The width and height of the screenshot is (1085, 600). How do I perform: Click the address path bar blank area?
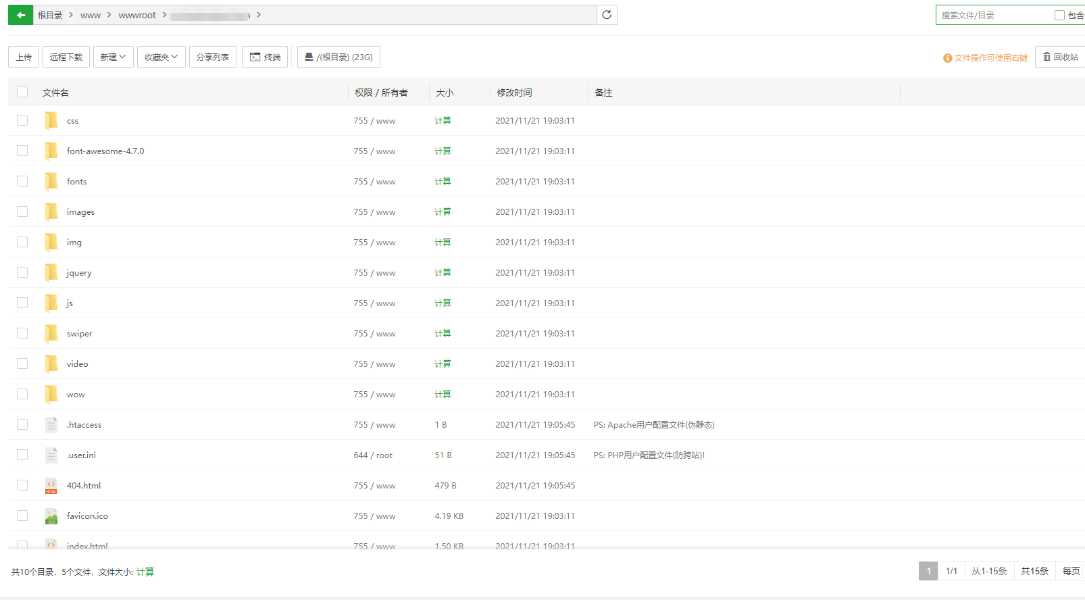point(429,15)
